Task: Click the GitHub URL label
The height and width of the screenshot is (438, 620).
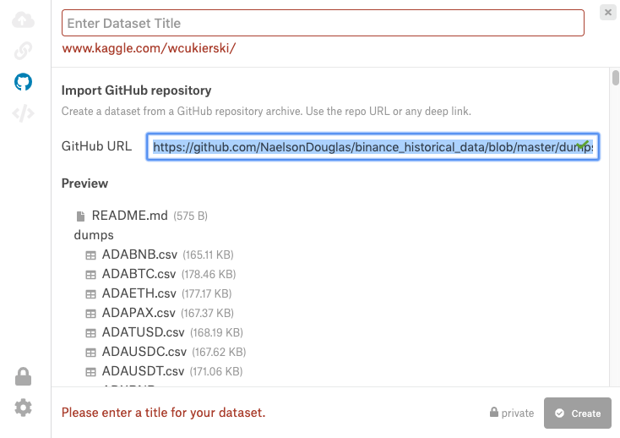Action: point(96,146)
